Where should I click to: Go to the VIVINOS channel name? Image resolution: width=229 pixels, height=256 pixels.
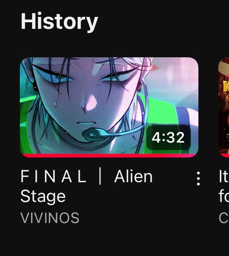point(50,218)
